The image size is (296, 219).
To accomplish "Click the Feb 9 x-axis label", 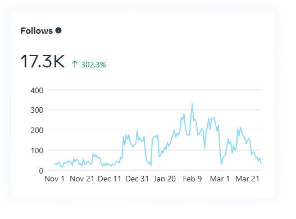I will tap(192, 179).
